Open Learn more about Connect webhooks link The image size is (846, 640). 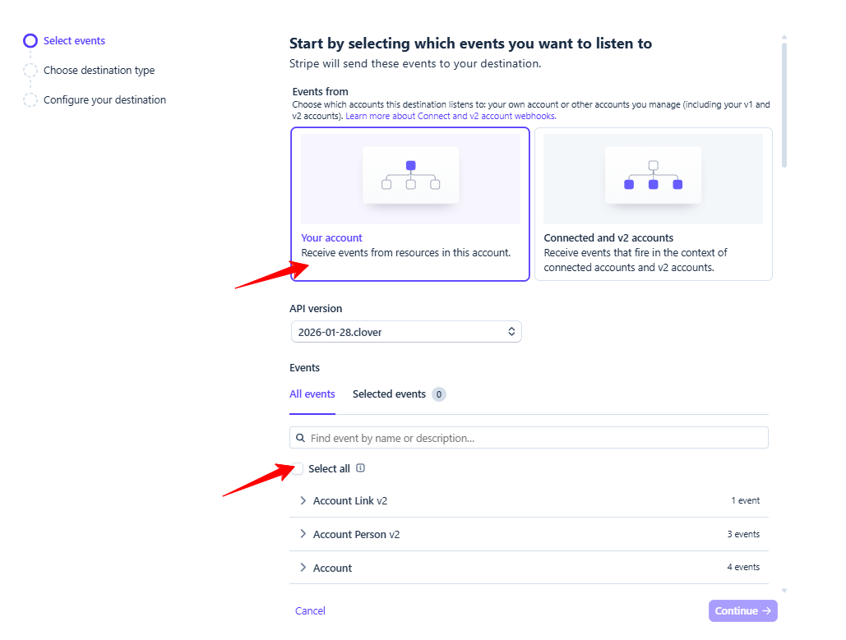pyautogui.click(x=451, y=117)
